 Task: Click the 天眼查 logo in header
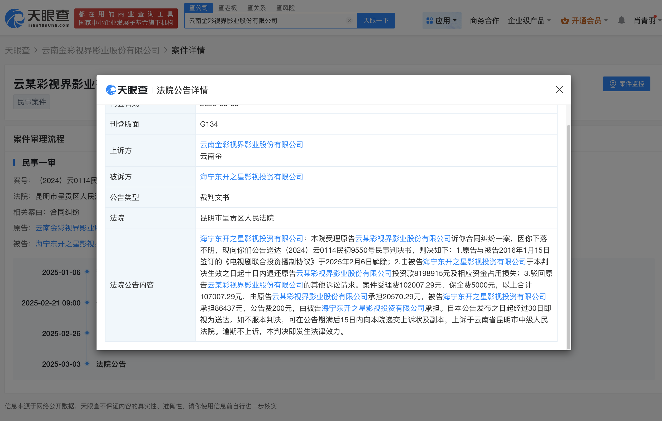click(x=37, y=18)
